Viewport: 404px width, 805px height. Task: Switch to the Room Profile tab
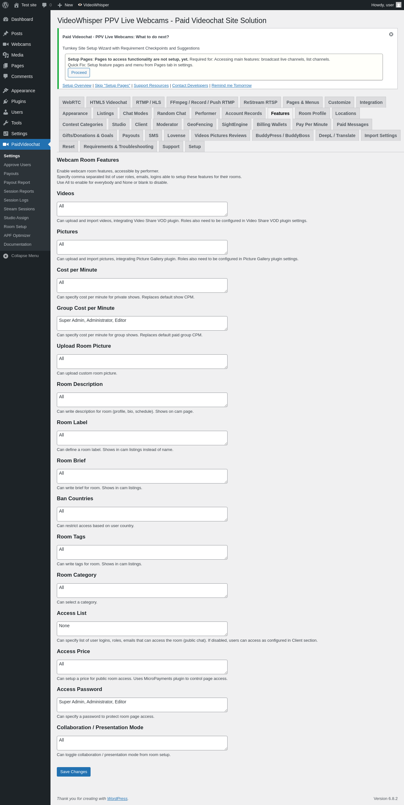point(312,113)
